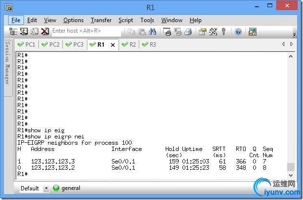This screenshot has width=303, height=200.
Task: Click the terminal scrollbar up arrow
Action: pyautogui.click(x=291, y=56)
